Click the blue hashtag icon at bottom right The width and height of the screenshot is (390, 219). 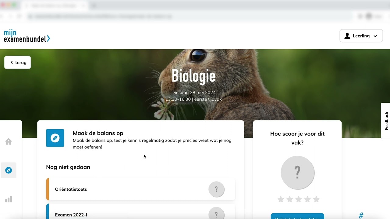pyautogui.click(x=361, y=215)
